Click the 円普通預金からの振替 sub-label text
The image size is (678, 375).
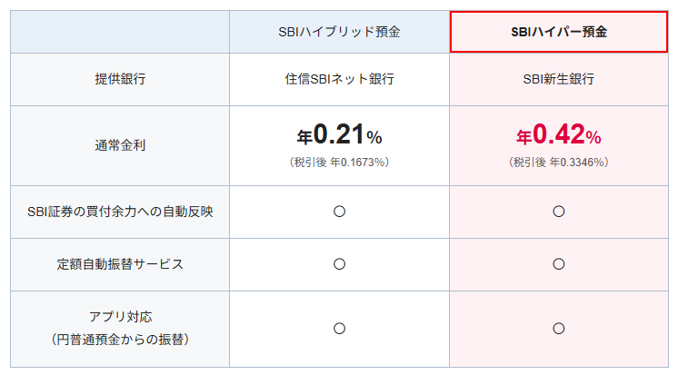click(120, 339)
